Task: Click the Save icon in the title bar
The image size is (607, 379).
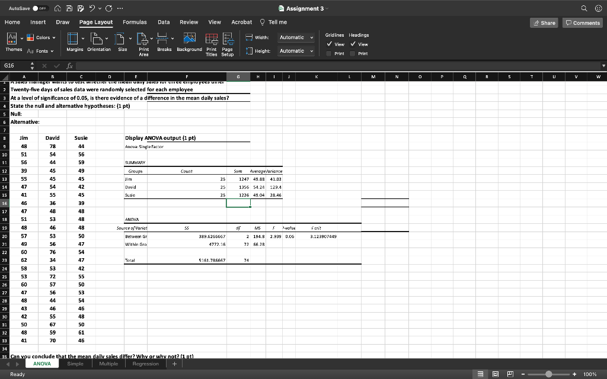Action: pyautogui.click(x=68, y=8)
